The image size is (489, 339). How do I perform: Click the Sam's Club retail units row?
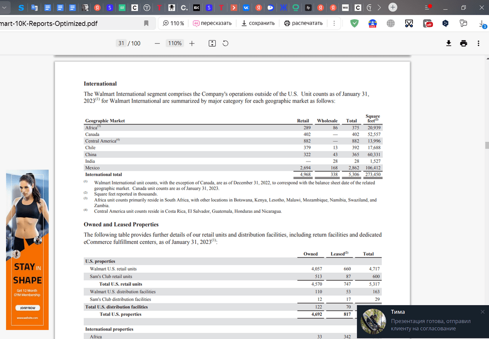point(233,276)
